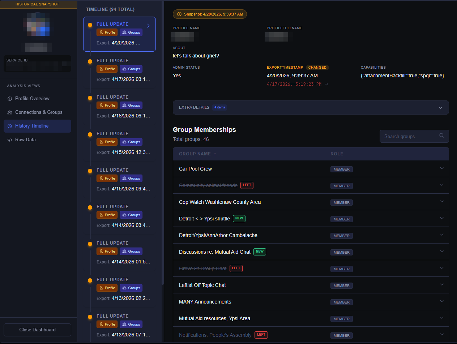Open the Profile Overview view

(37, 99)
